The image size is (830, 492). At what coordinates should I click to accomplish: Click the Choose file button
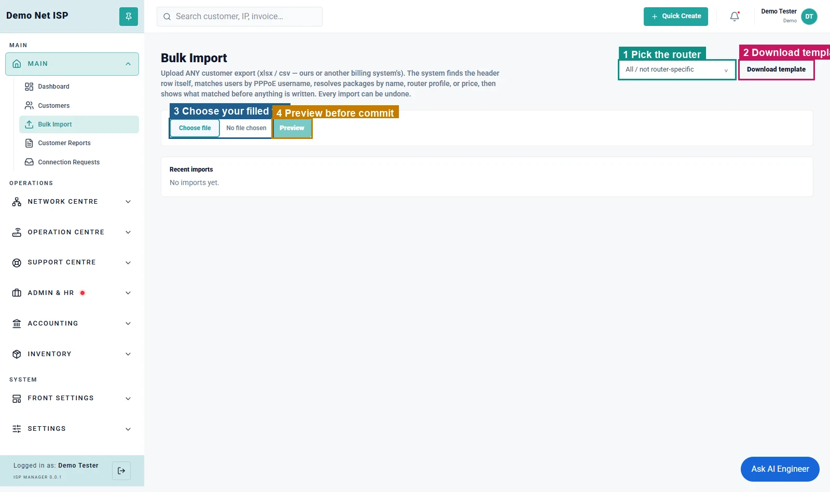pos(195,128)
